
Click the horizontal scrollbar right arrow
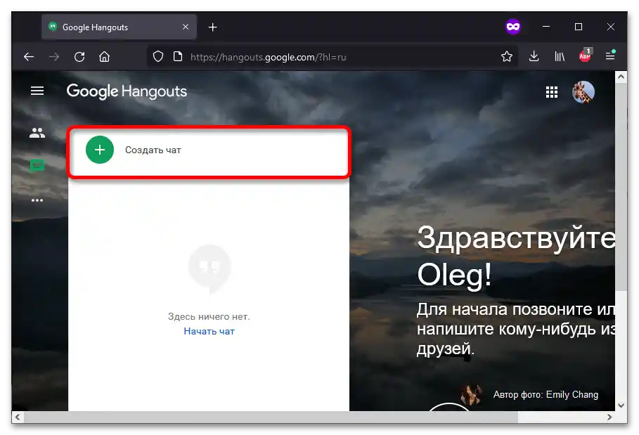(609, 417)
